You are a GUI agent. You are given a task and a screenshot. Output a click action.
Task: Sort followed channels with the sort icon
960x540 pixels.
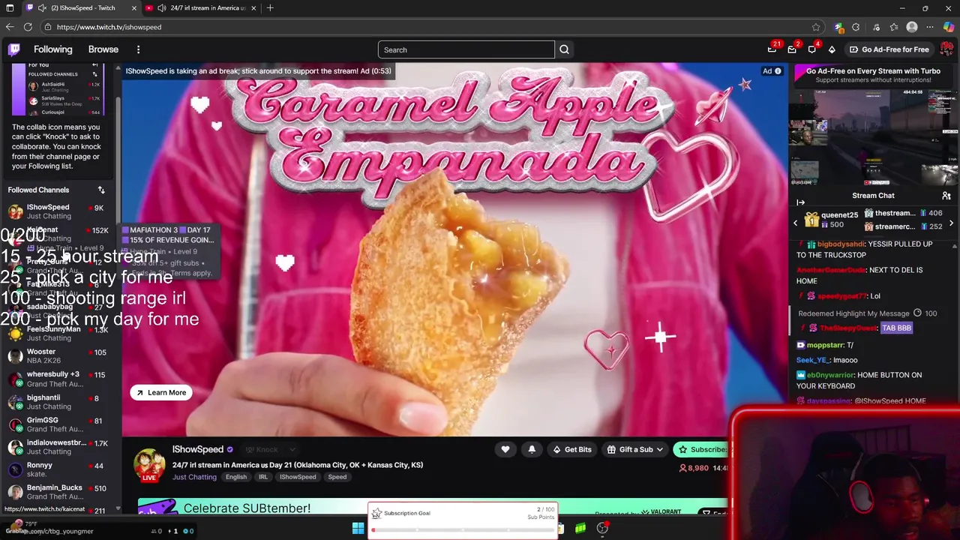[101, 190]
